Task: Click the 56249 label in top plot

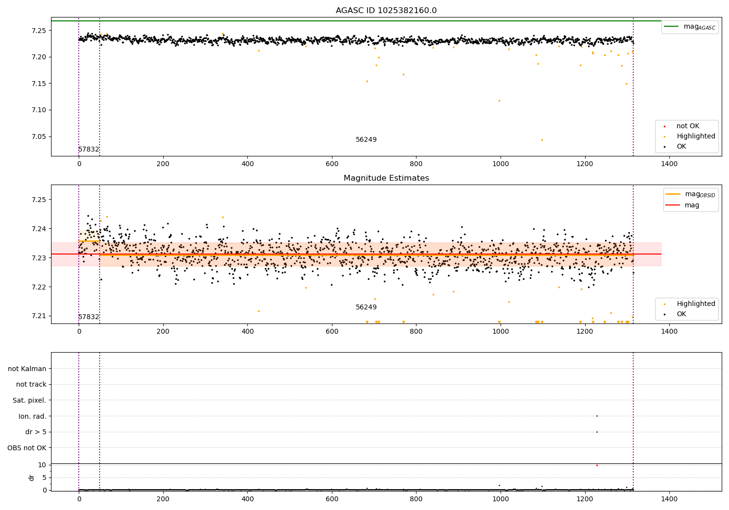Action: (x=366, y=140)
